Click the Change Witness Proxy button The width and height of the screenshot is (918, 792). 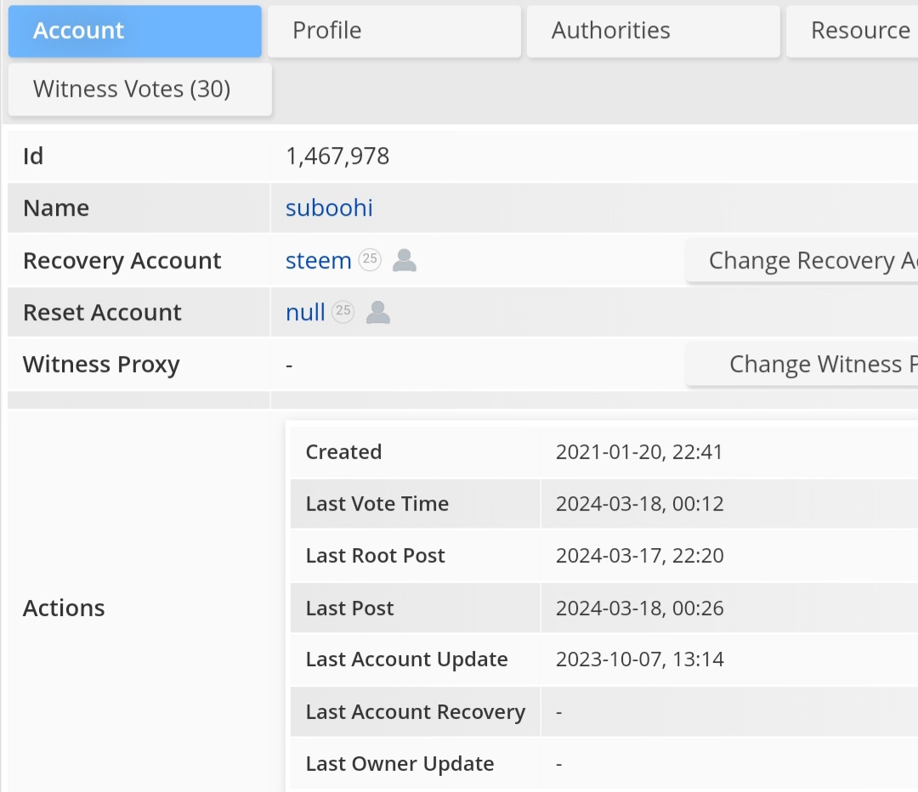(802, 364)
